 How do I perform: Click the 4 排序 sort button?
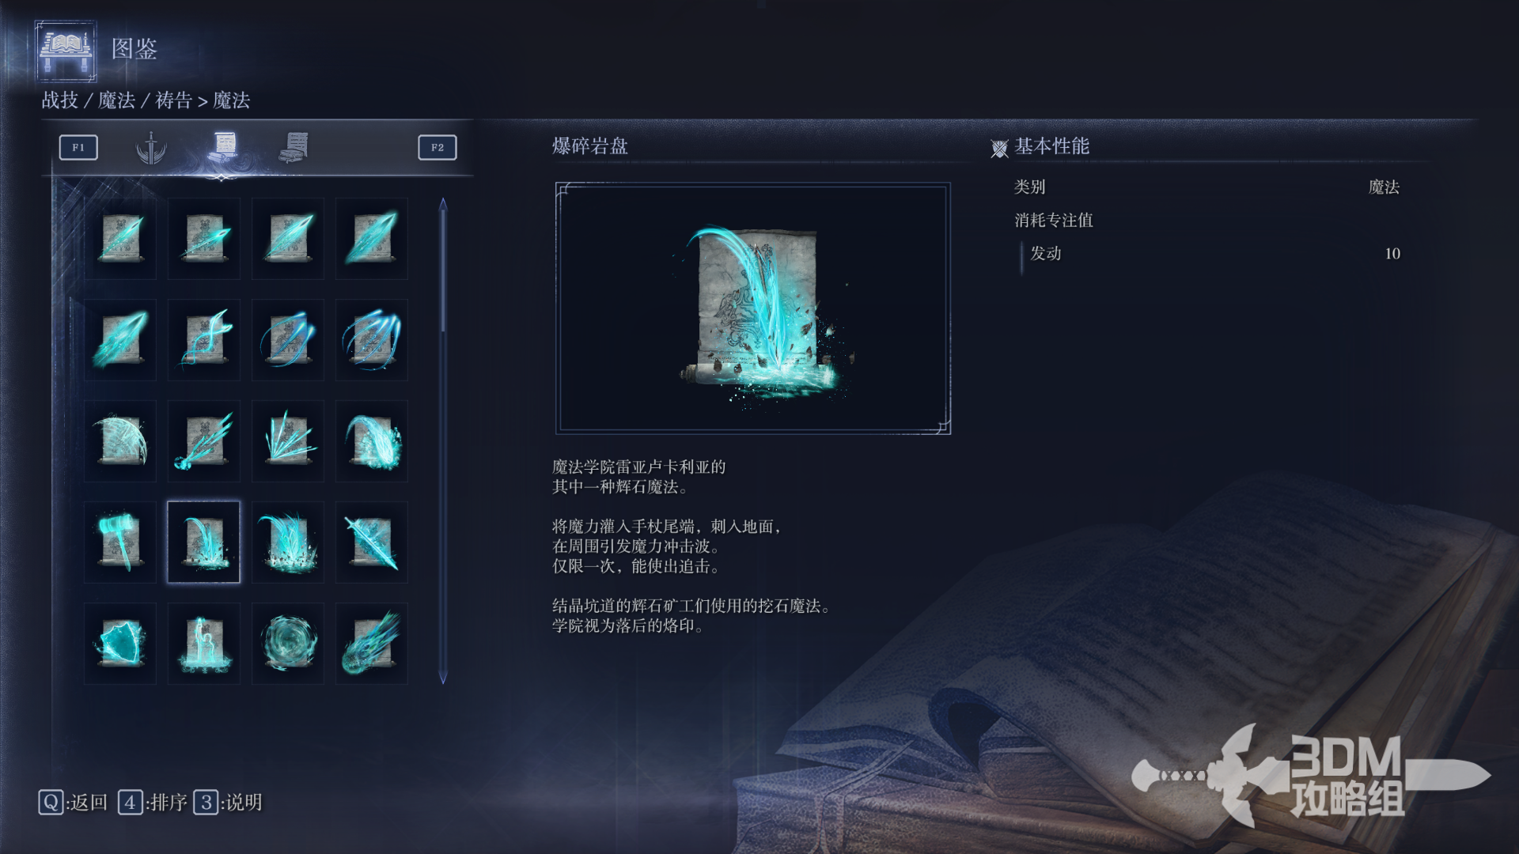pos(153,803)
